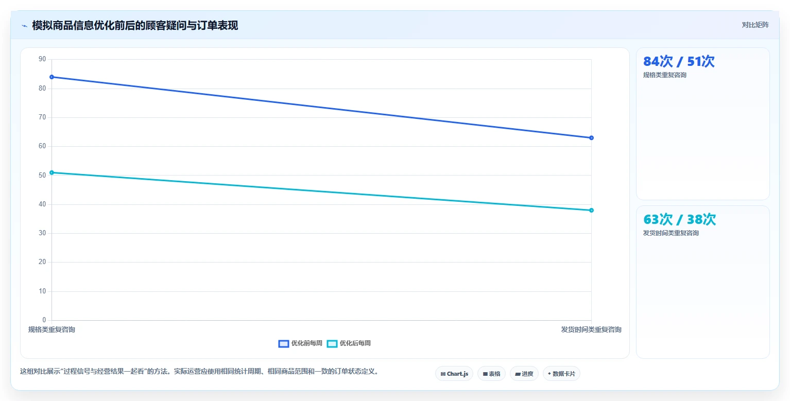This screenshot has height=401, width=790.
Task: Click the cyan 优化后每周 legend swatch
Action: click(332, 344)
